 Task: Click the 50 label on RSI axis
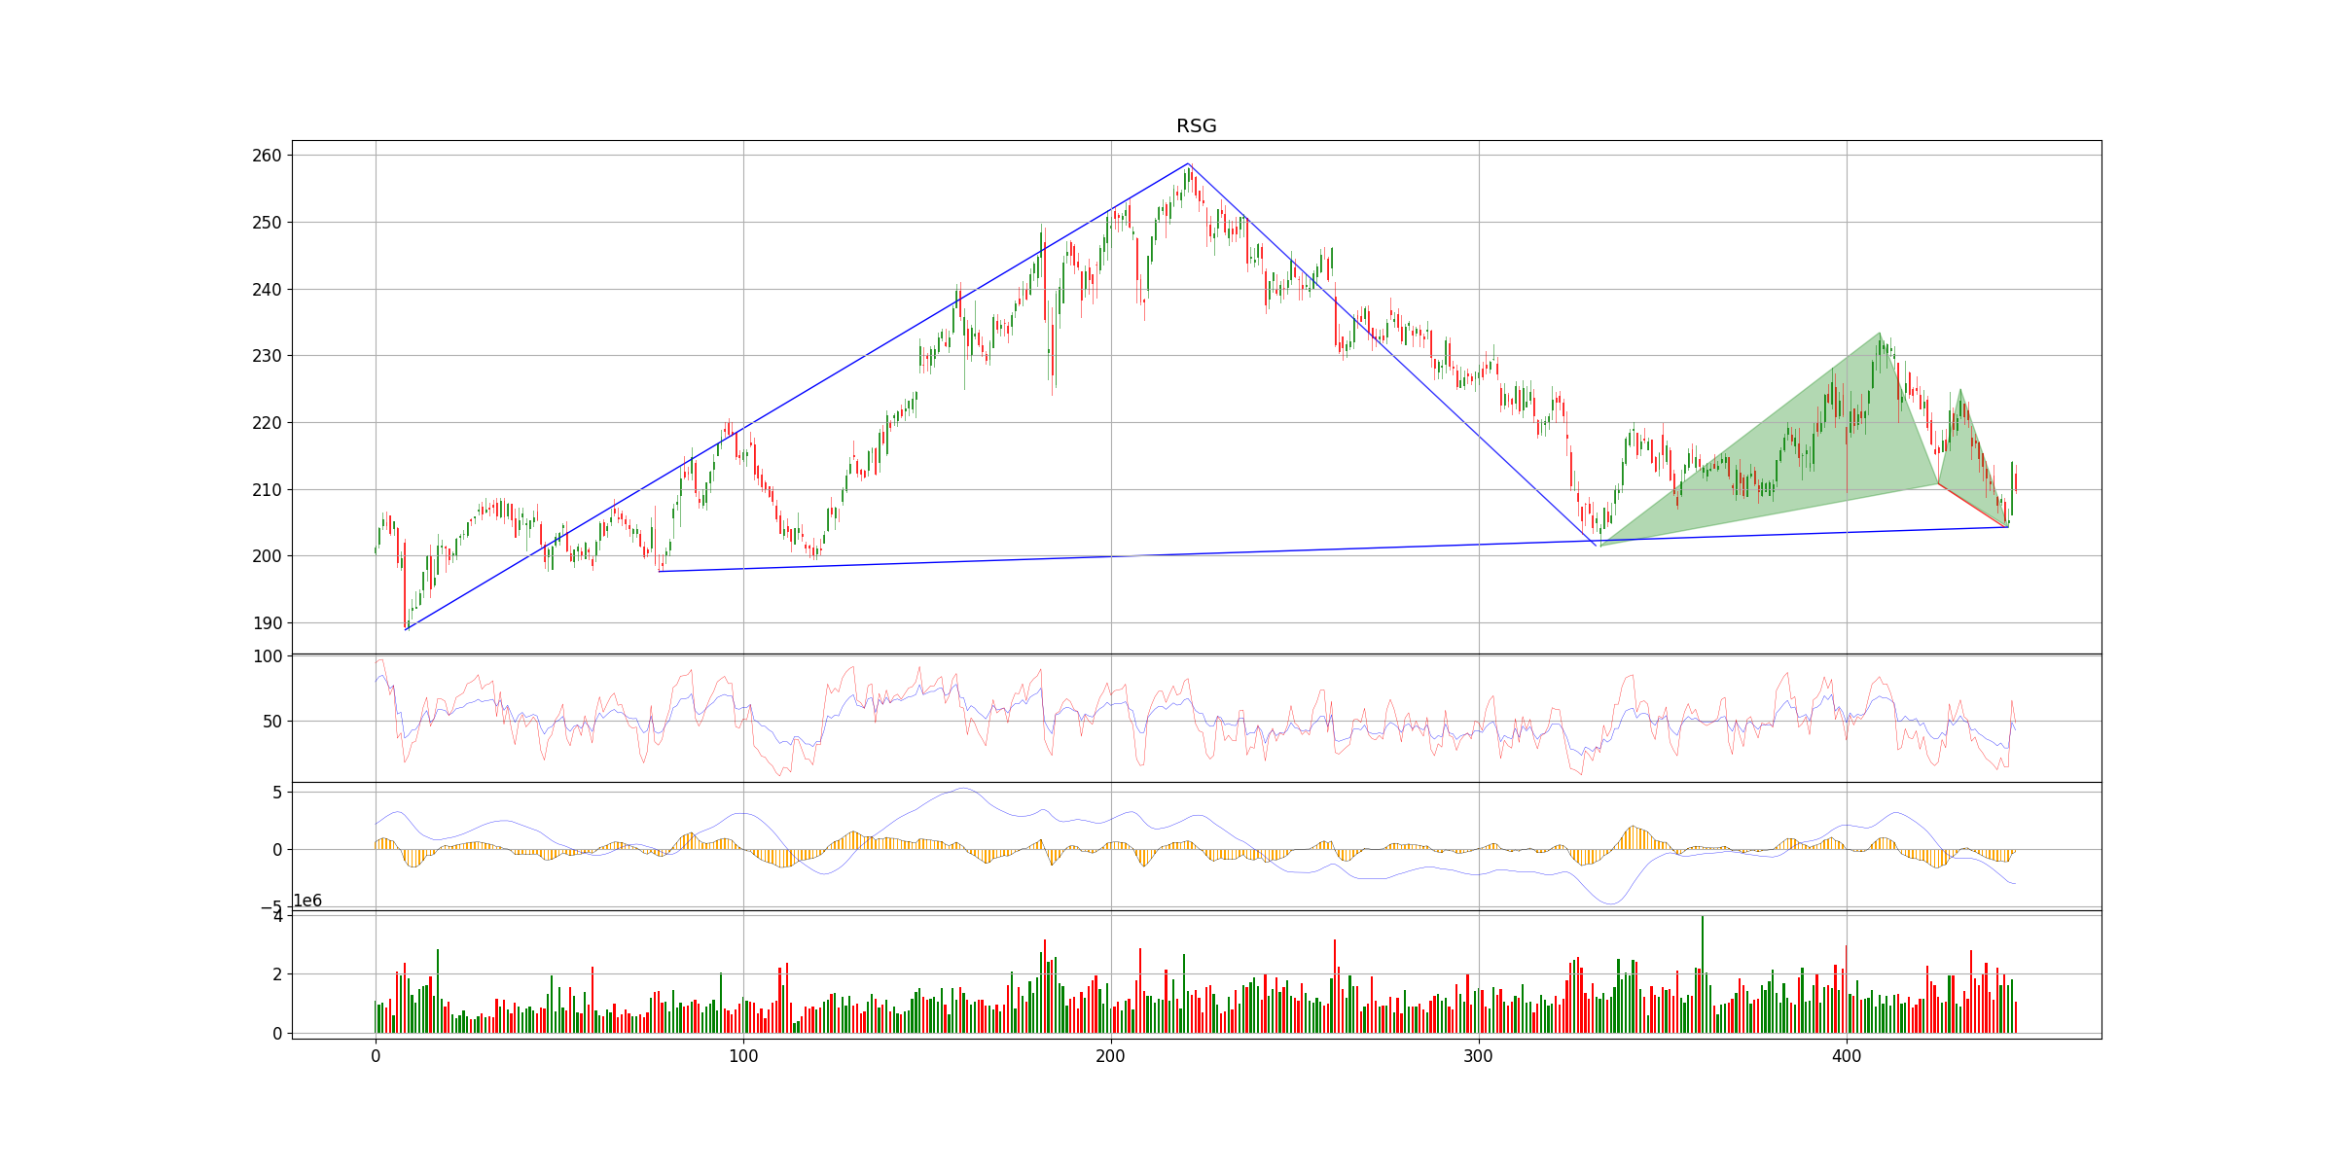[272, 722]
